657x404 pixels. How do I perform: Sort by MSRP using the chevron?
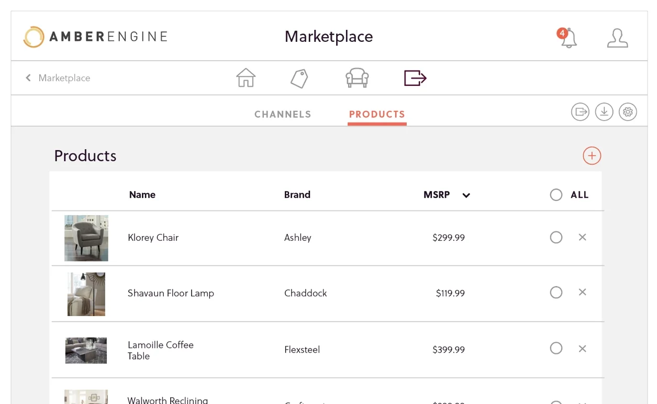tap(466, 195)
